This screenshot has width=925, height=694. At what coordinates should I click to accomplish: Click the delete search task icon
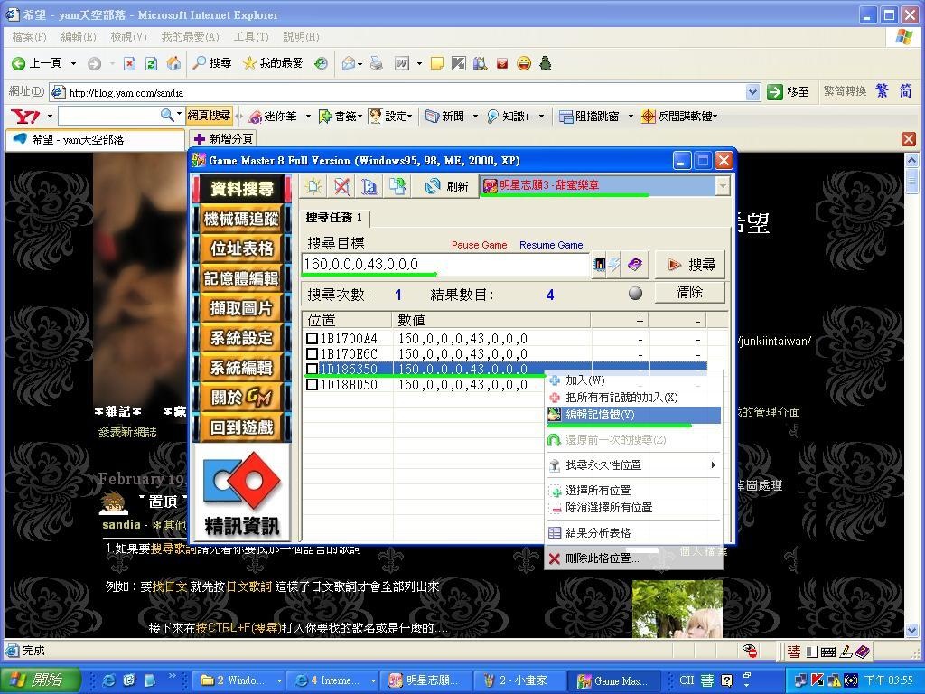pyautogui.click(x=341, y=186)
